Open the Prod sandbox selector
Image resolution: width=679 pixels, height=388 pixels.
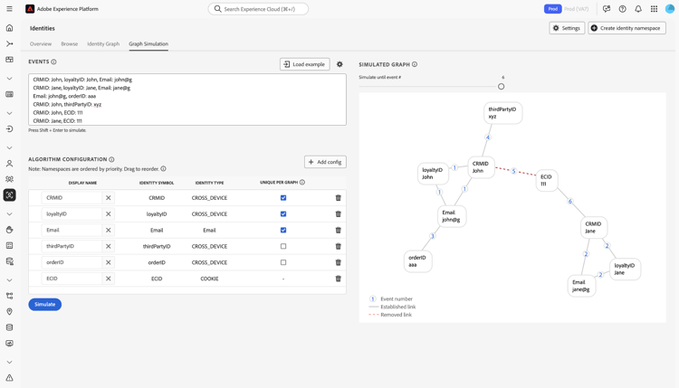pyautogui.click(x=552, y=9)
